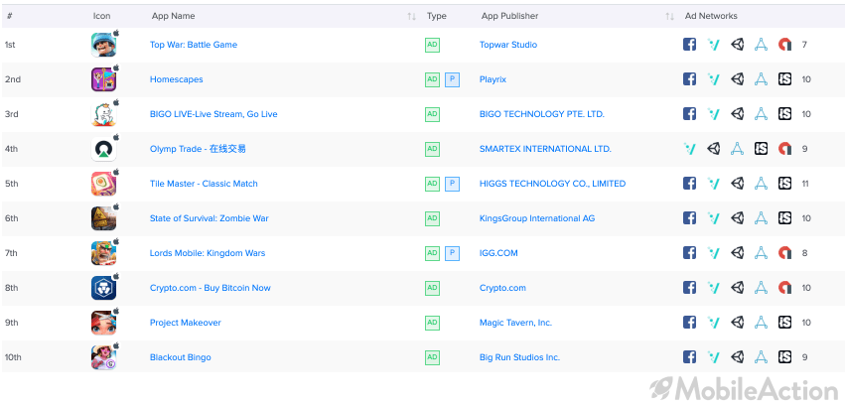Open Project Makeover app link

tap(186, 323)
